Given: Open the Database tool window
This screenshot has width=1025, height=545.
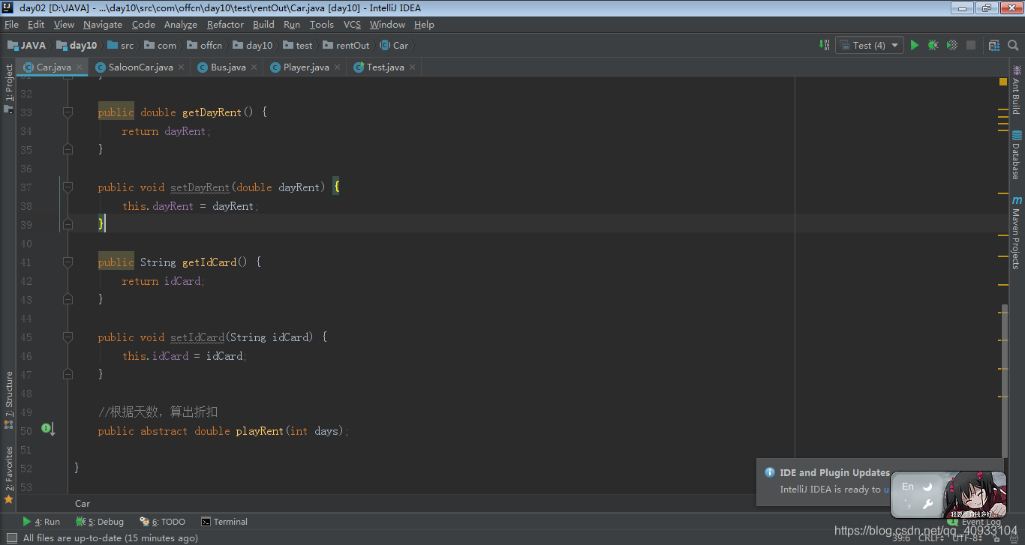Looking at the screenshot, I should click(1017, 155).
